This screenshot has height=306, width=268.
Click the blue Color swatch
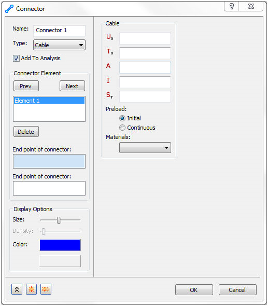pos(60,245)
